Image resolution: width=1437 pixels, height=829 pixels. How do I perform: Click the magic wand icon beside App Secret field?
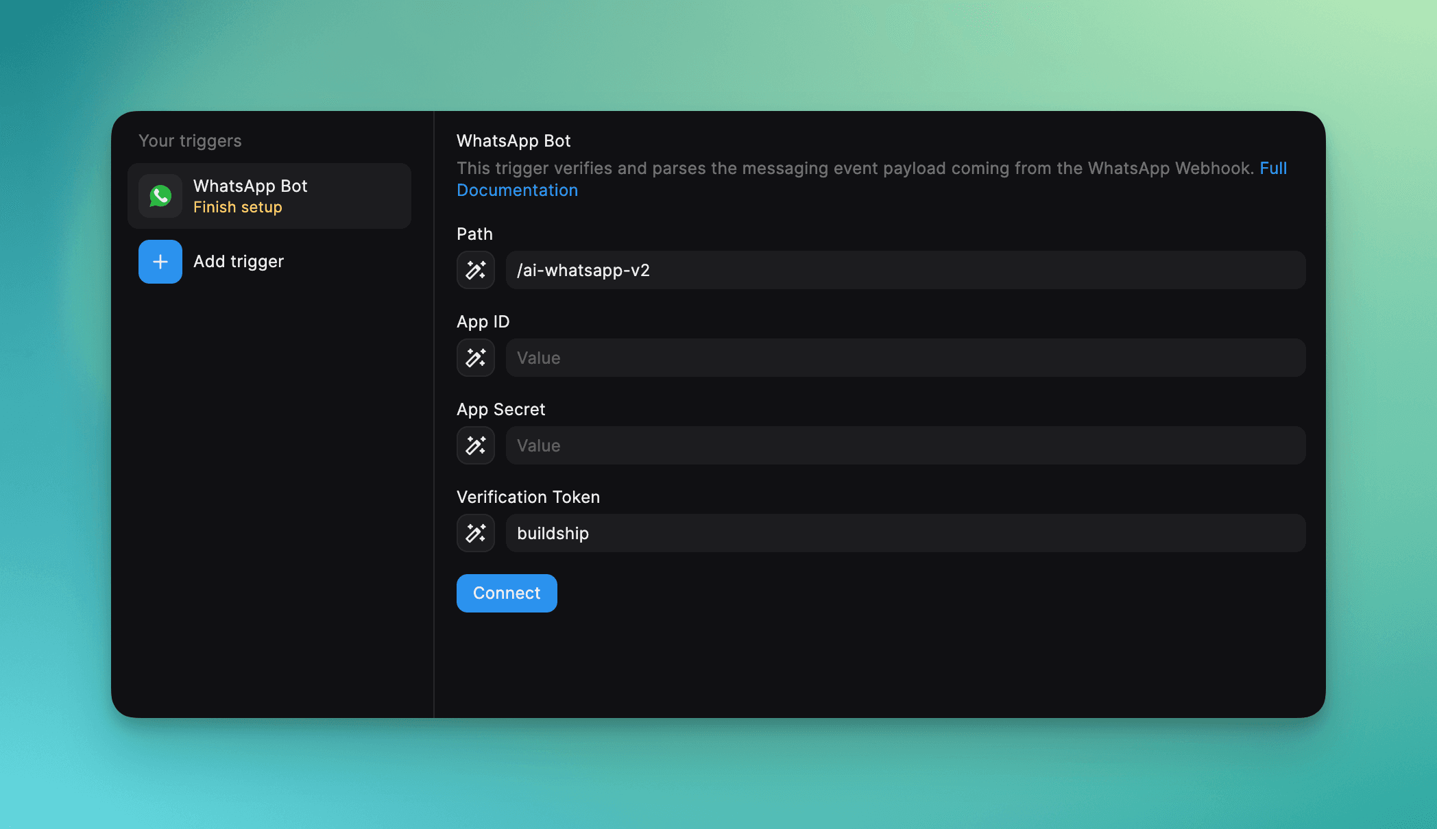click(x=476, y=445)
